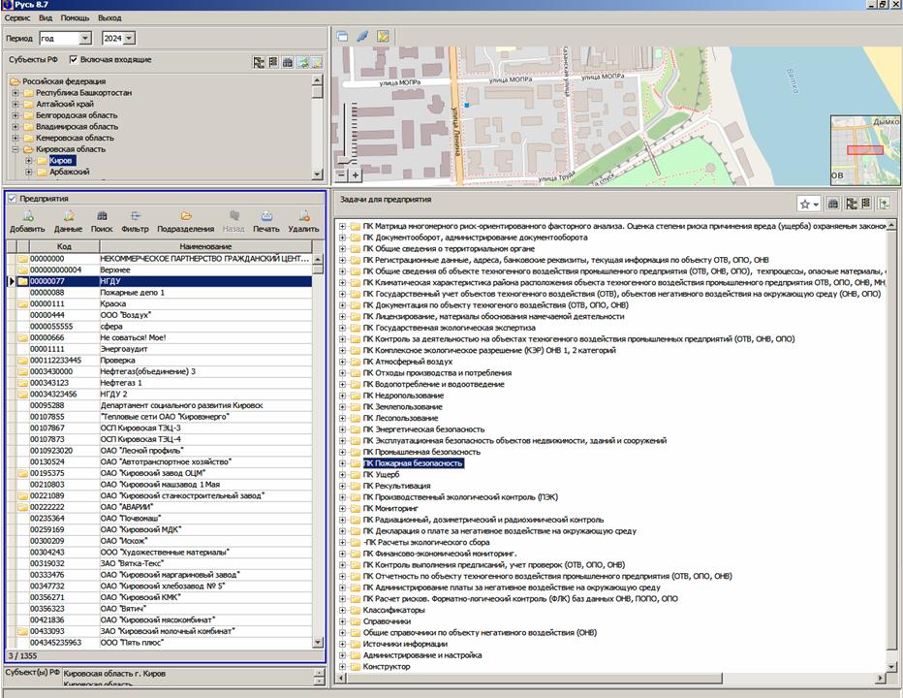Toggle the 'Включая входящие' checkbox
The height and width of the screenshot is (698, 903).
coord(74,60)
